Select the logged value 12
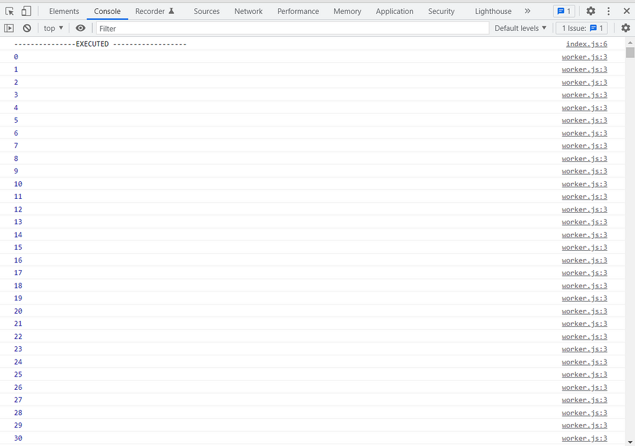 point(18,209)
